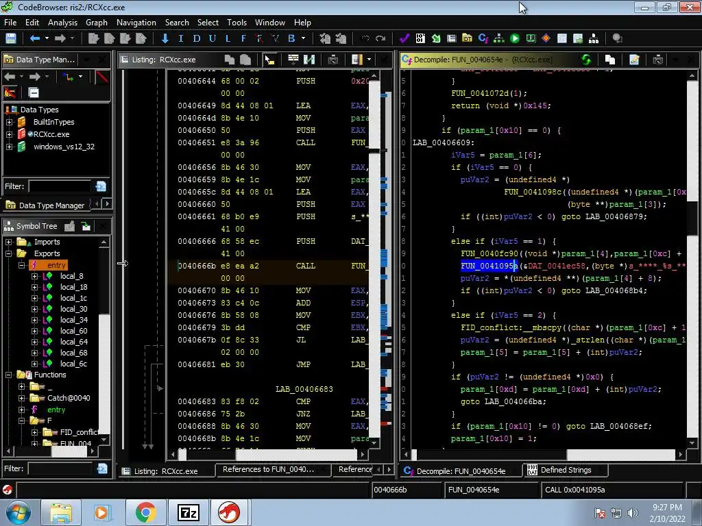Jump to next Undefined (U) icon
The width and height of the screenshot is (702, 526).
(213, 38)
